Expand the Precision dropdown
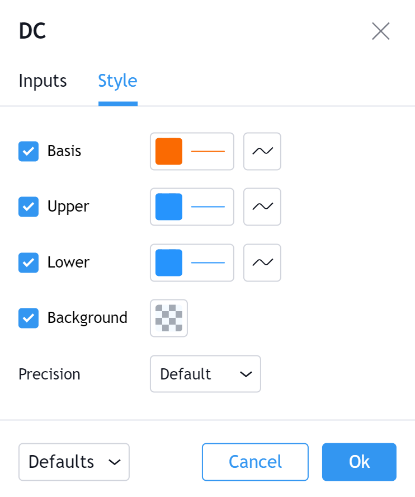This screenshot has height=497, width=415. tap(205, 374)
